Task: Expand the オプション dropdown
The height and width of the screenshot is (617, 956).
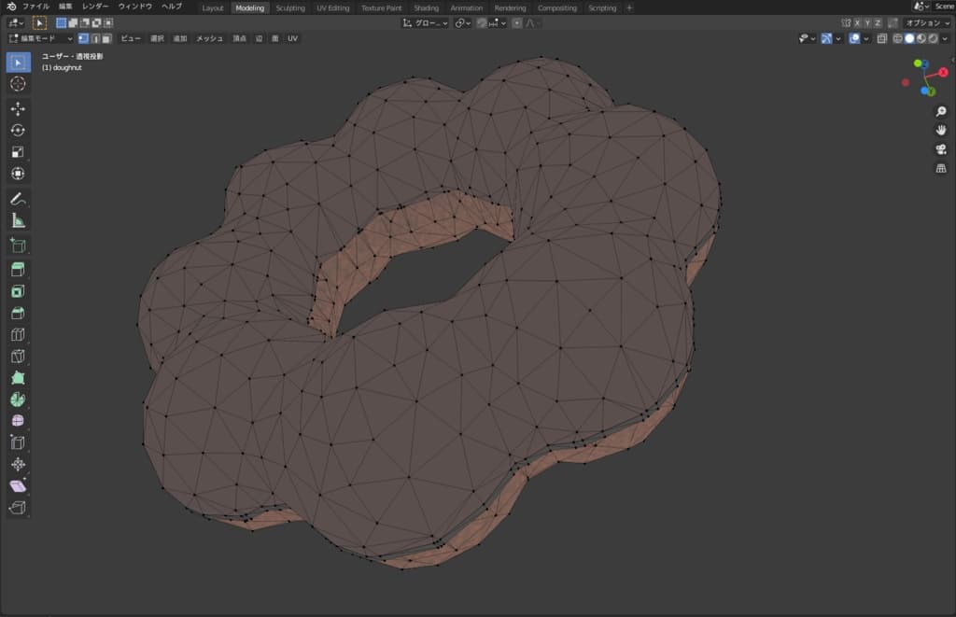Action: [927, 22]
